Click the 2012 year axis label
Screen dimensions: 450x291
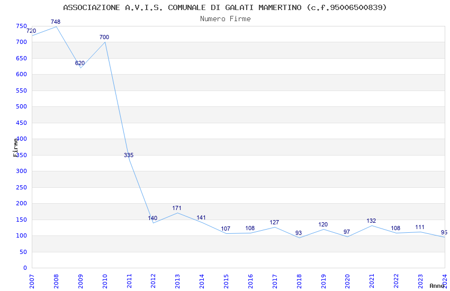click(x=153, y=281)
